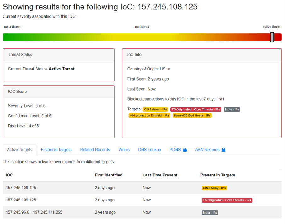Click the First Identified column header
The image size is (285, 224).
(x=109, y=175)
